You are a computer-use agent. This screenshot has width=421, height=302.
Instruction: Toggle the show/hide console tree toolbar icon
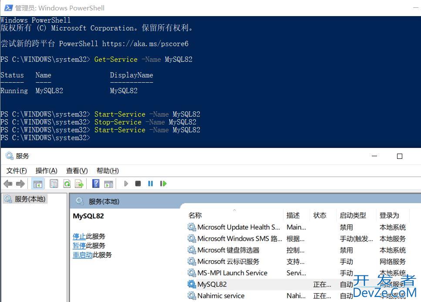[x=37, y=184]
